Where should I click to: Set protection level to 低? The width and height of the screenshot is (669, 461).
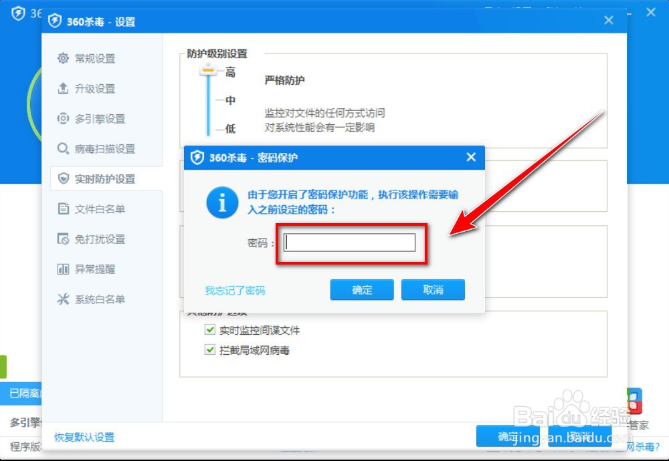(x=230, y=128)
